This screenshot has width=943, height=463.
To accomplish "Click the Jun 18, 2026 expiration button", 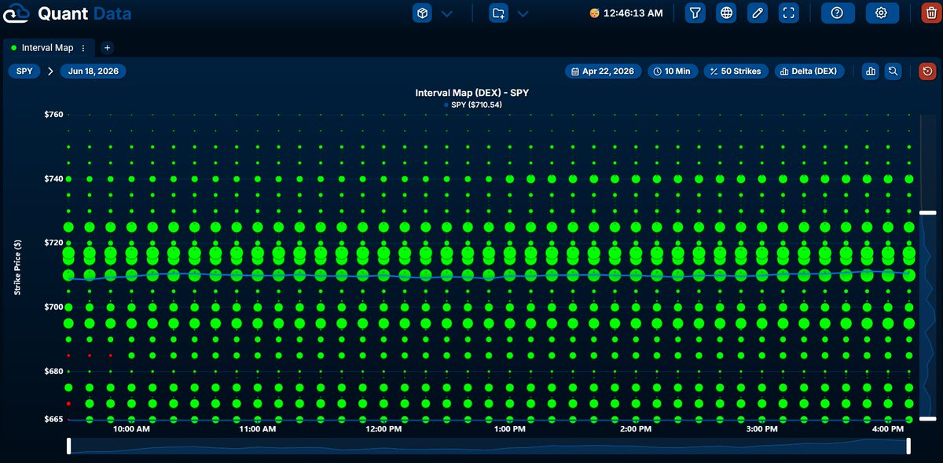I will 93,71.
